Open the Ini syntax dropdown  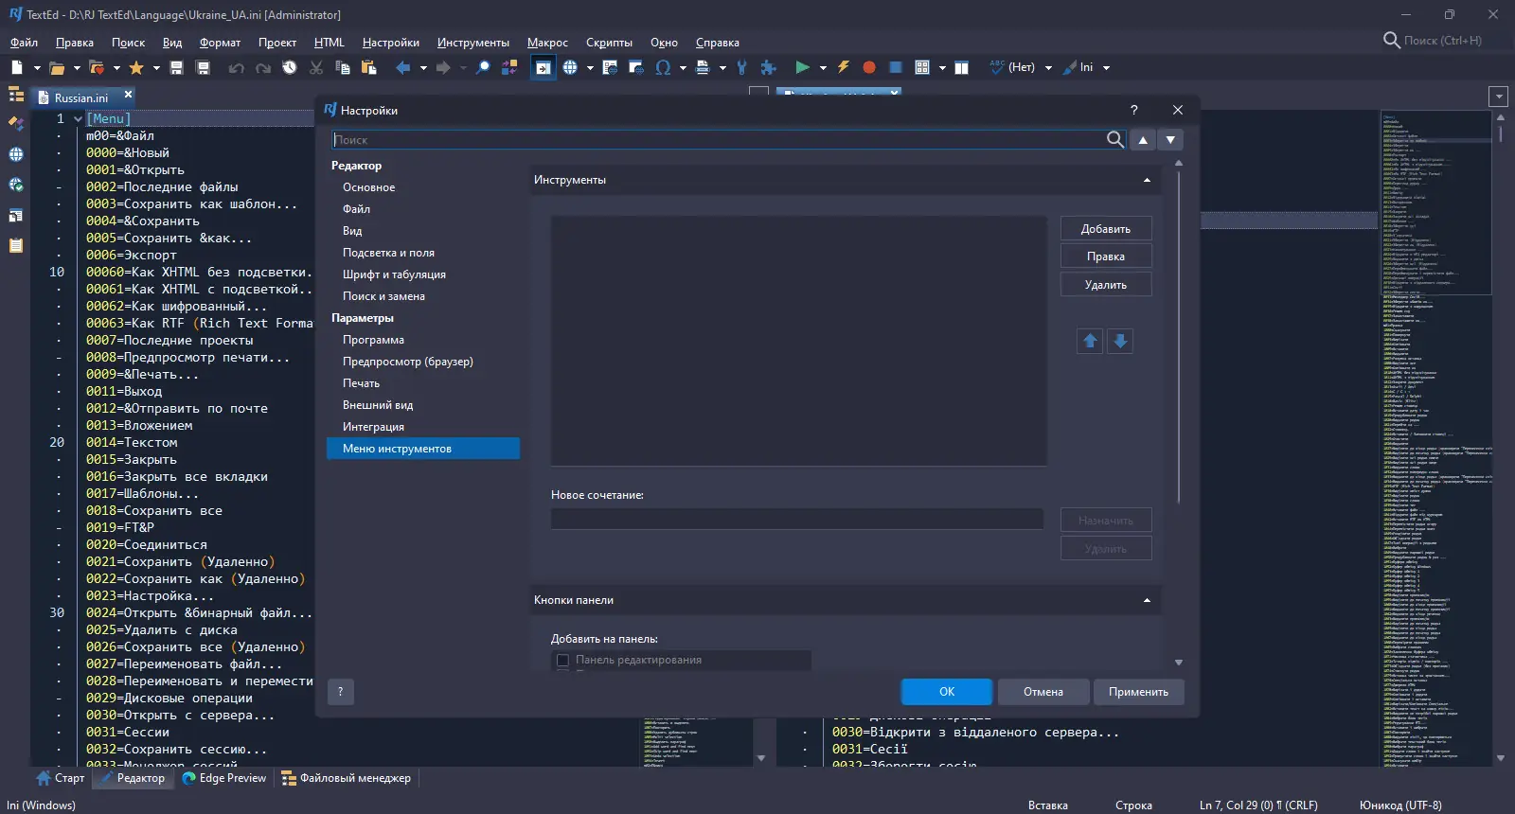tap(1106, 68)
